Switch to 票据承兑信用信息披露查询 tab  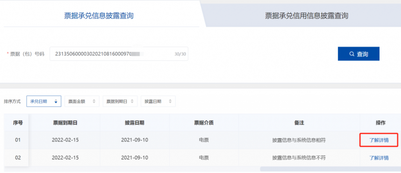[x=306, y=16]
